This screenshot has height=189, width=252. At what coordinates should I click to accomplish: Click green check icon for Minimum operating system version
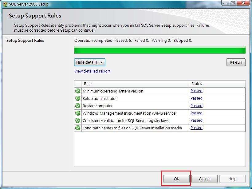click(x=78, y=91)
